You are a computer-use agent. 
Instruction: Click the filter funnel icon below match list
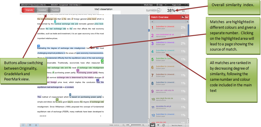coord(158,125)
